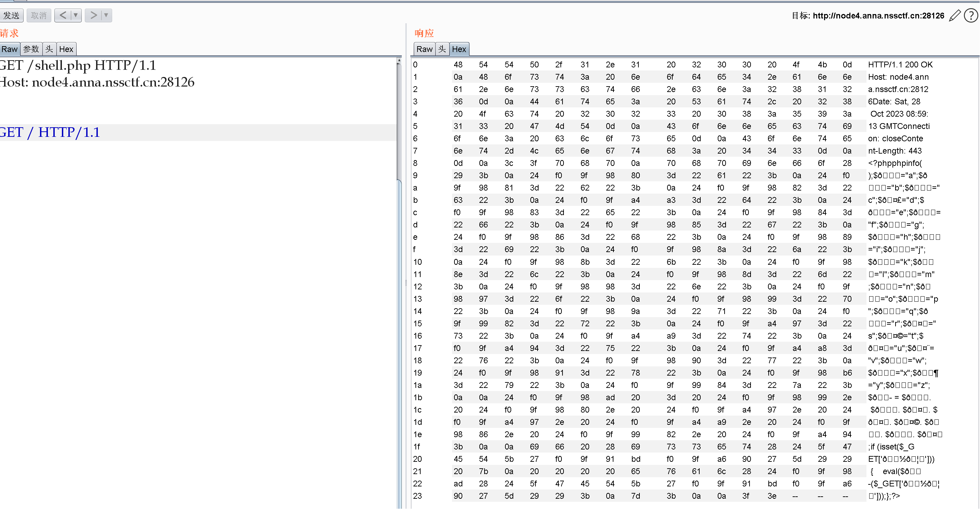The height and width of the screenshot is (509, 980).
Task: Expand the forward history dropdown arrow
Action: coord(106,15)
